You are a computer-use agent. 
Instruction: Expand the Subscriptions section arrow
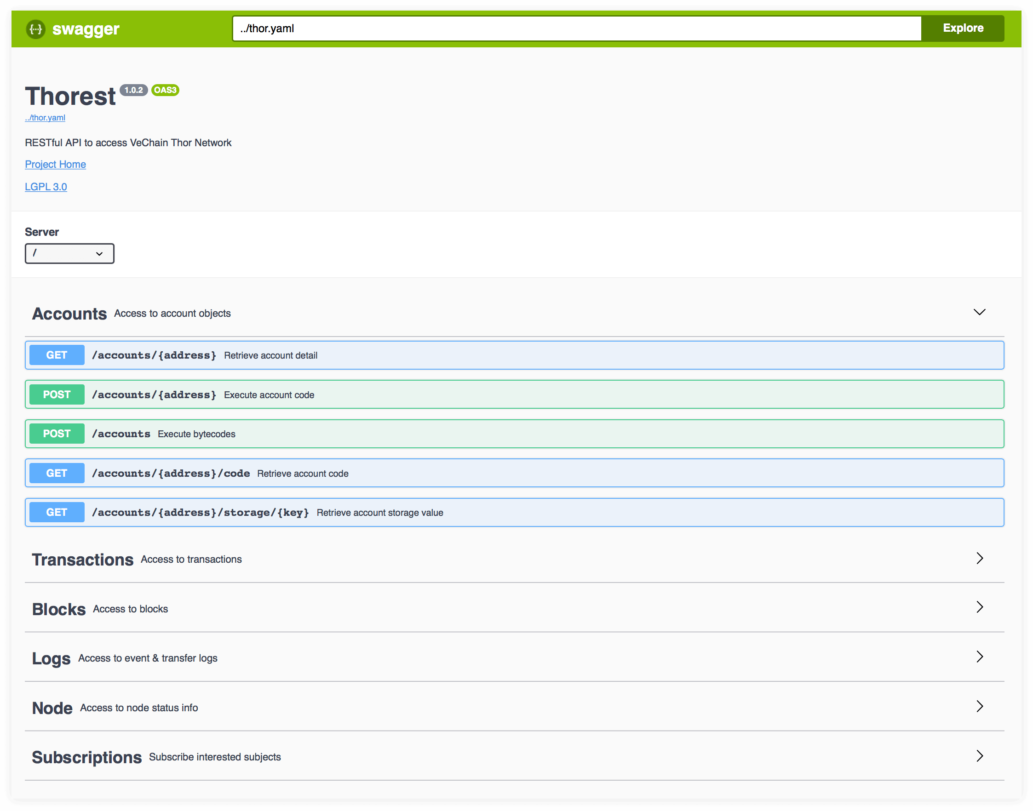click(x=979, y=756)
